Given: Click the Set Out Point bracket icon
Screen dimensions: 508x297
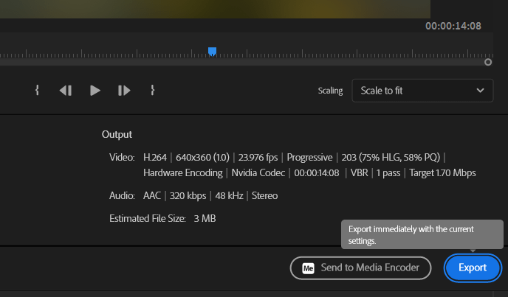Looking at the screenshot, I should coord(153,91).
